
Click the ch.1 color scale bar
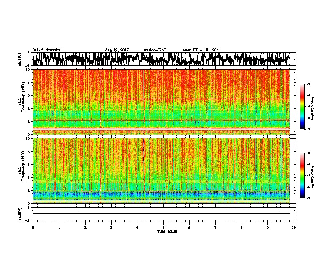click(x=303, y=107)
